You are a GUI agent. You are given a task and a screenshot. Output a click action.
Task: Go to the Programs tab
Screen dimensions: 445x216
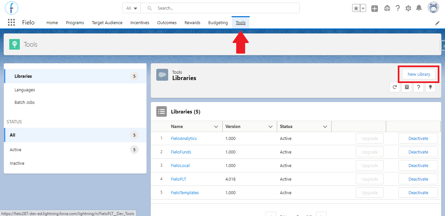coord(75,22)
